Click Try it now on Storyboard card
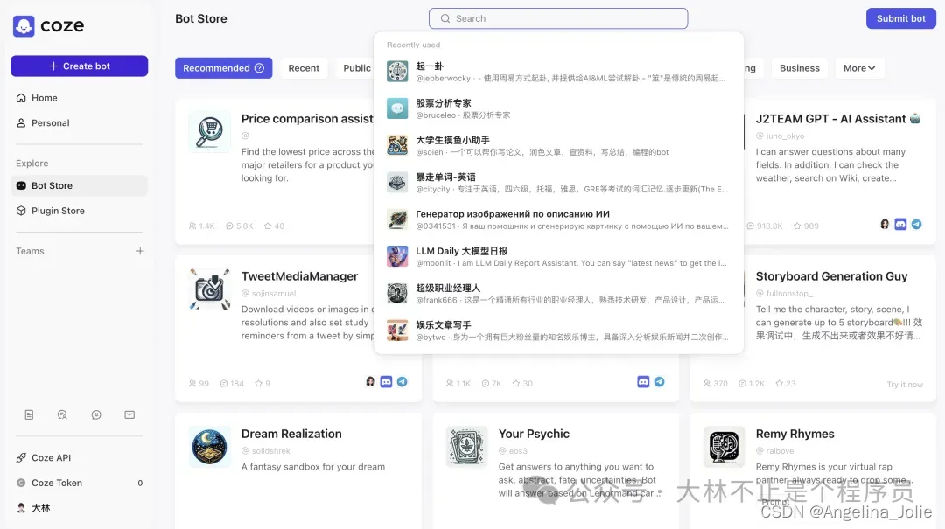The height and width of the screenshot is (529, 945). tap(905, 385)
